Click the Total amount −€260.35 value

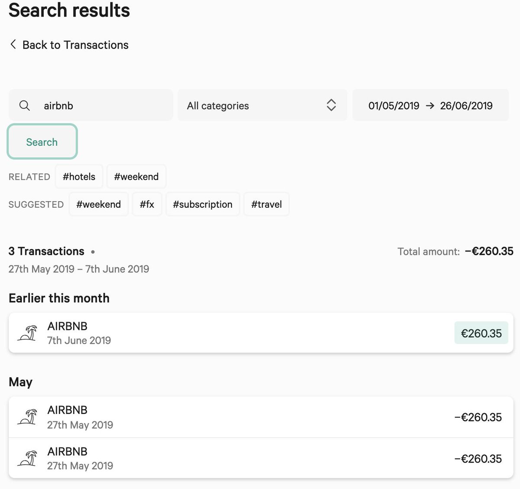[x=489, y=251]
